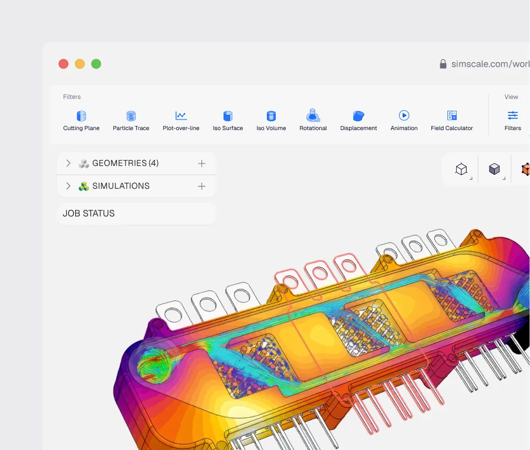
Task: Apply the Displacement filter
Action: (358, 121)
